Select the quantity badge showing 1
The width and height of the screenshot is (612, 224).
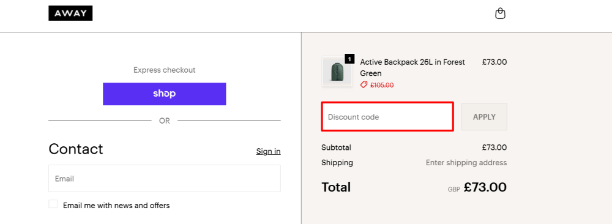[x=349, y=59]
